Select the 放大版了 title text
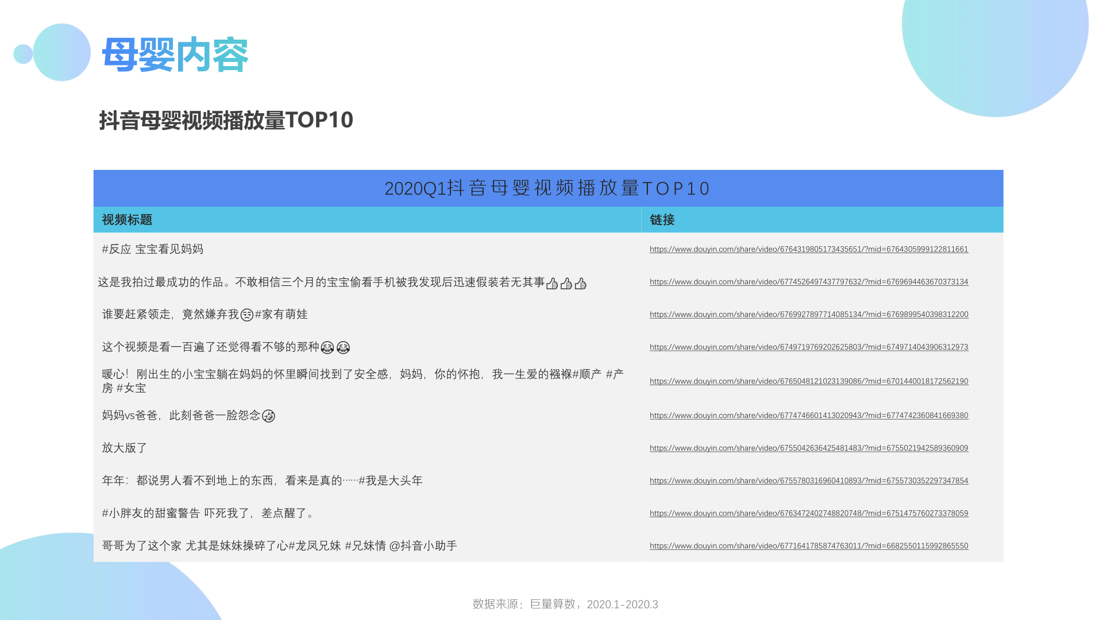The height and width of the screenshot is (620, 1103). coord(125,448)
